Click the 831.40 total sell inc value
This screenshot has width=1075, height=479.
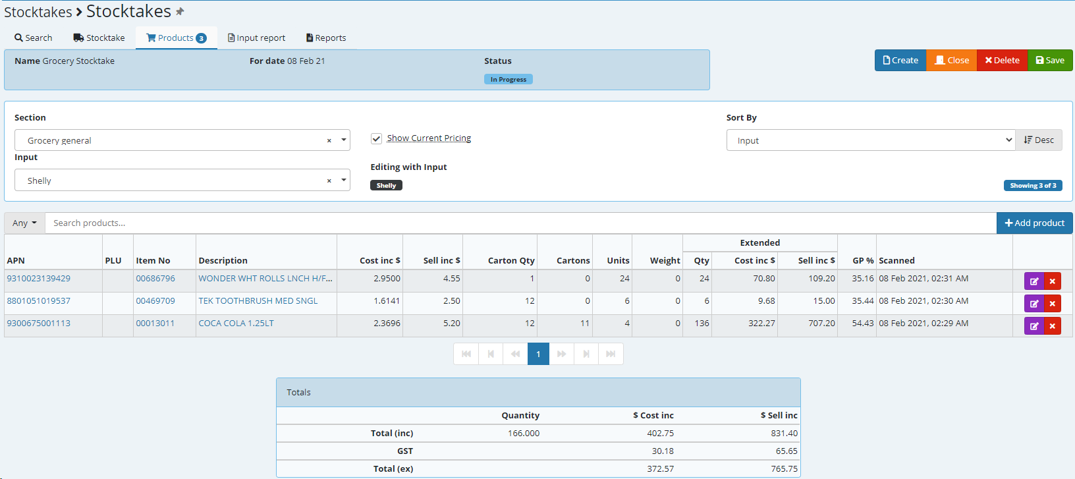[x=784, y=433]
